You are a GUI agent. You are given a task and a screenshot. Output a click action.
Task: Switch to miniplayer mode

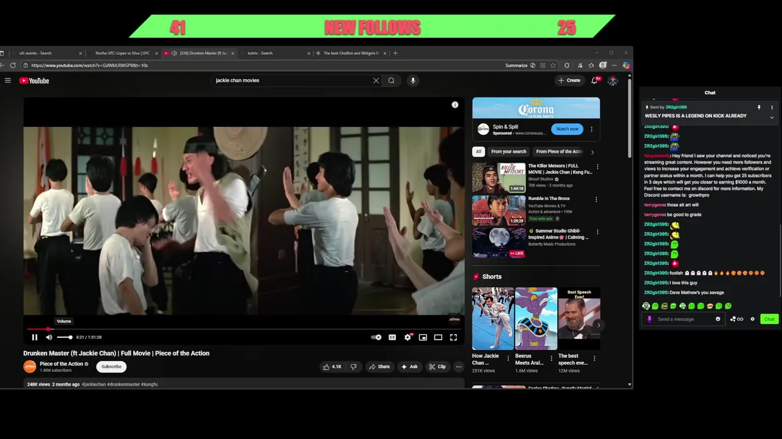point(423,337)
